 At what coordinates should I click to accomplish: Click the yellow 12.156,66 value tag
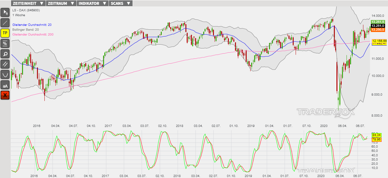pos(379,41)
